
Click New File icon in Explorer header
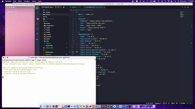(56, 7)
